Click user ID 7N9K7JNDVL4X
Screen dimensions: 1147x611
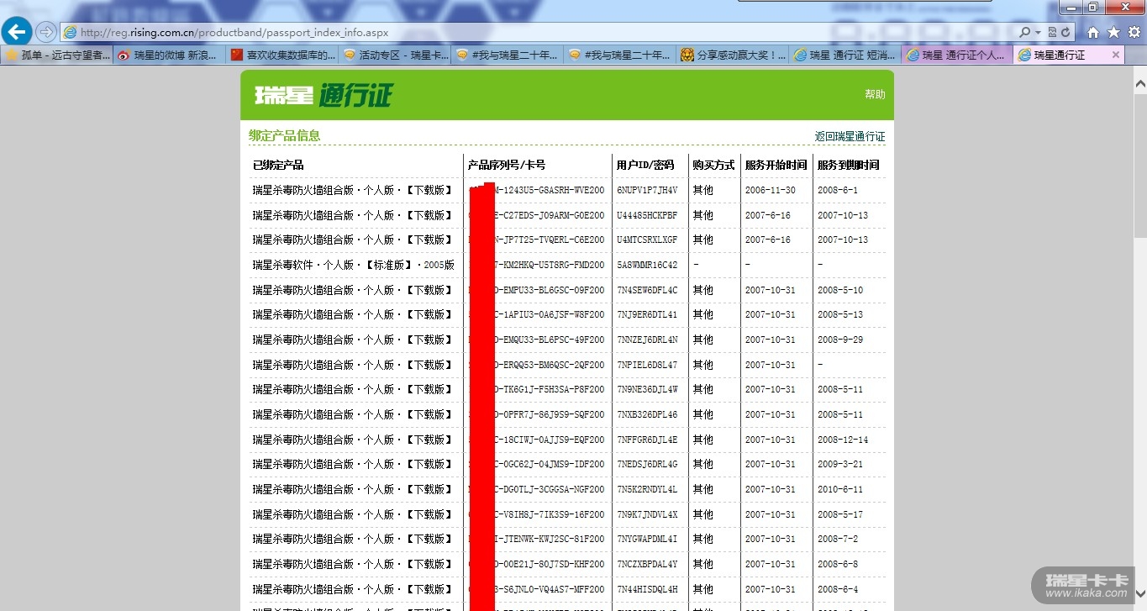click(647, 514)
